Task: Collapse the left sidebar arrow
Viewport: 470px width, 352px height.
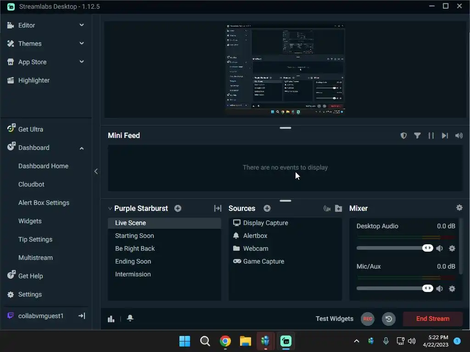Action: pyautogui.click(x=96, y=171)
